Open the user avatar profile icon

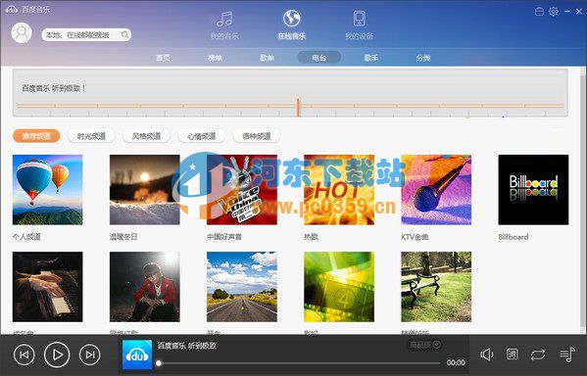[x=22, y=33]
